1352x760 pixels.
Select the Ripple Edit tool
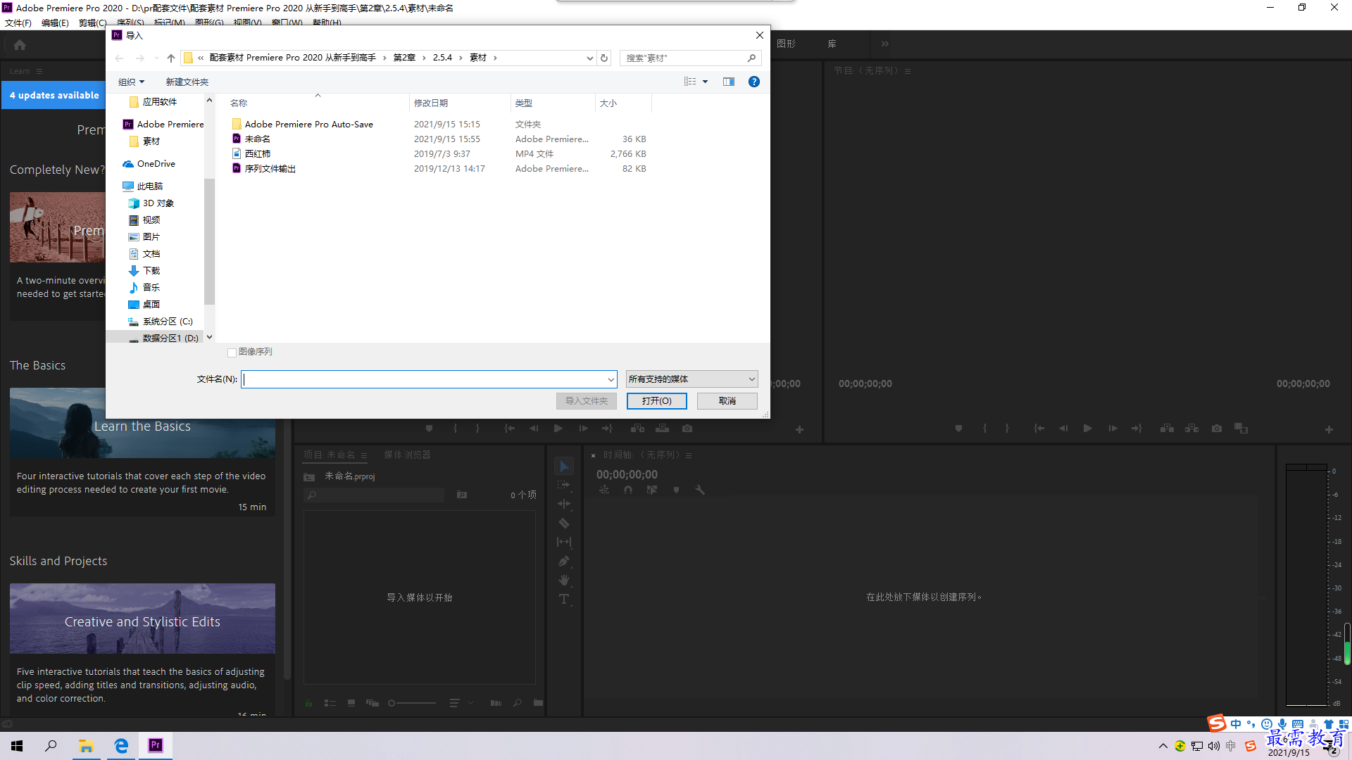coord(564,504)
